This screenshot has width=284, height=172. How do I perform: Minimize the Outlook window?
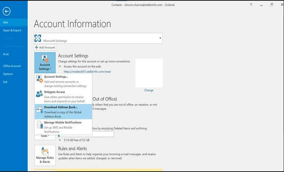(x=261, y=5)
